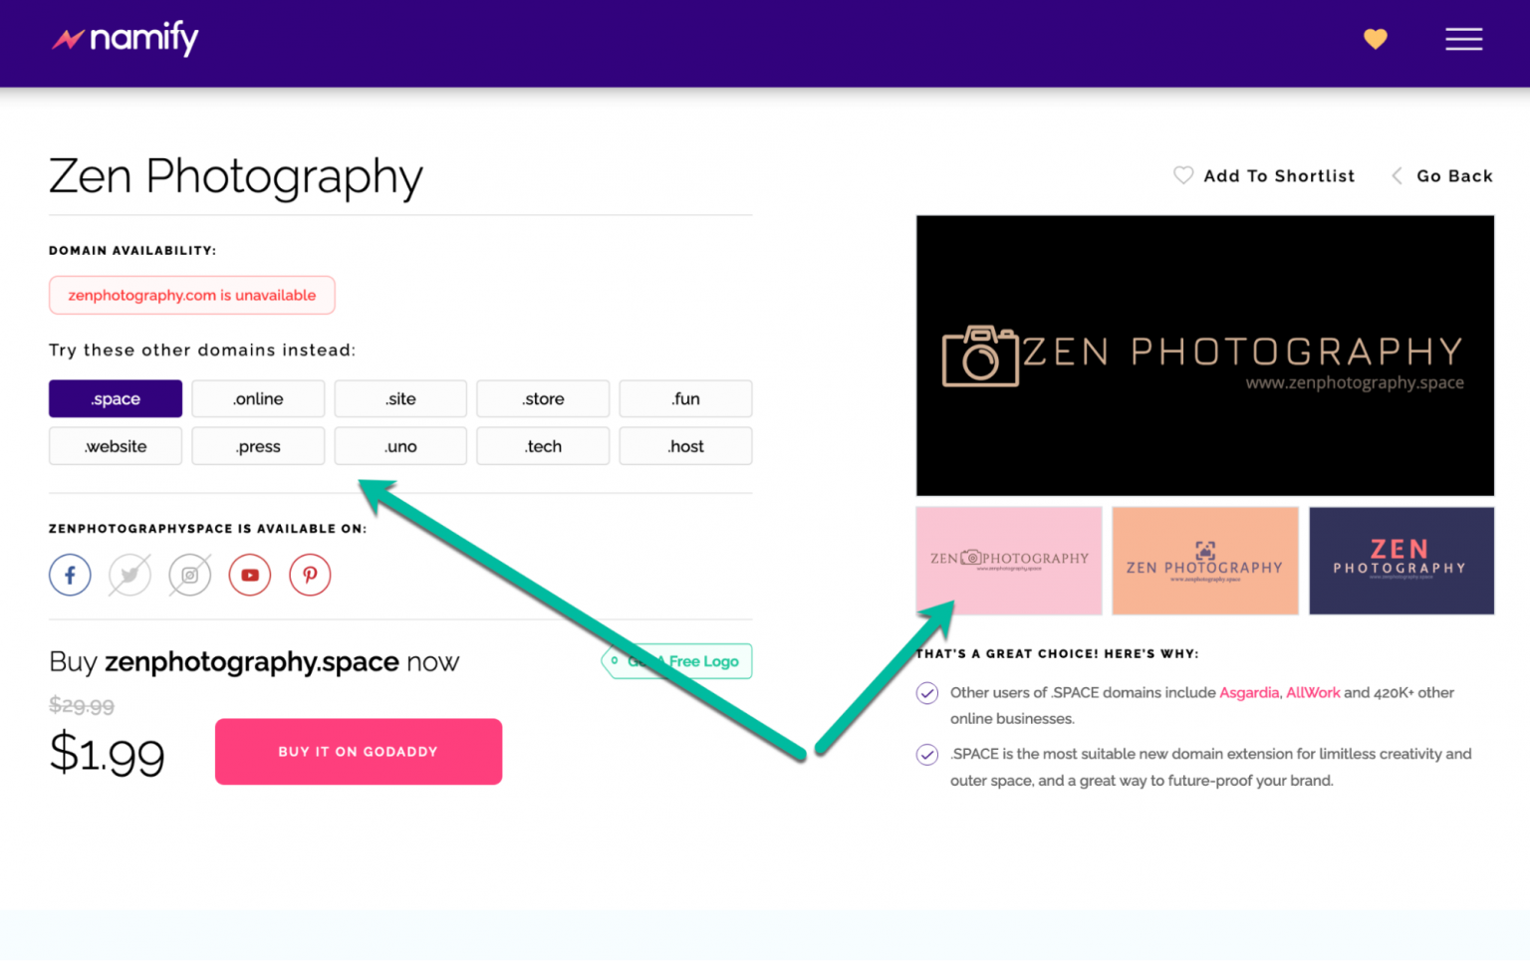
Task: Choose the .website domain option
Action: coord(116,446)
